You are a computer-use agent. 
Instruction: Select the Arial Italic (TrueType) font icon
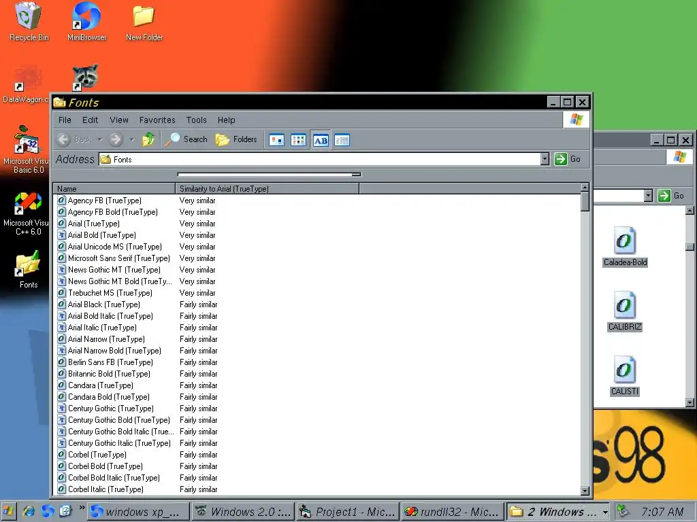62,327
